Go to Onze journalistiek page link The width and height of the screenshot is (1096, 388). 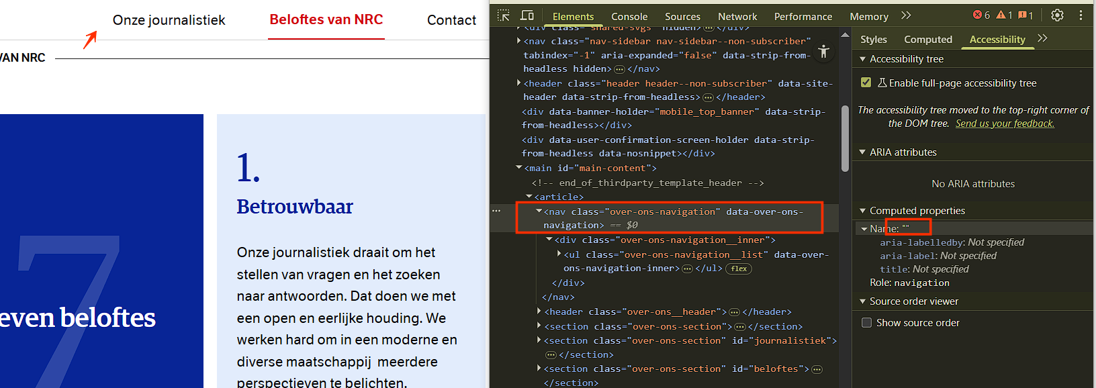169,20
